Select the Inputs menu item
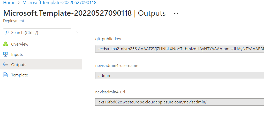Viewport: 264px width, 115px height. coord(17,55)
